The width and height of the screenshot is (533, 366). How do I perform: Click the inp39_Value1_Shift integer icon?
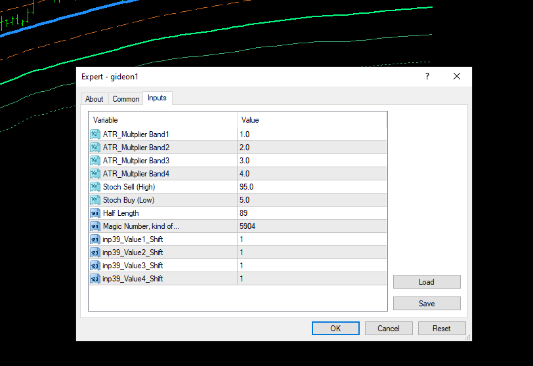click(95, 239)
